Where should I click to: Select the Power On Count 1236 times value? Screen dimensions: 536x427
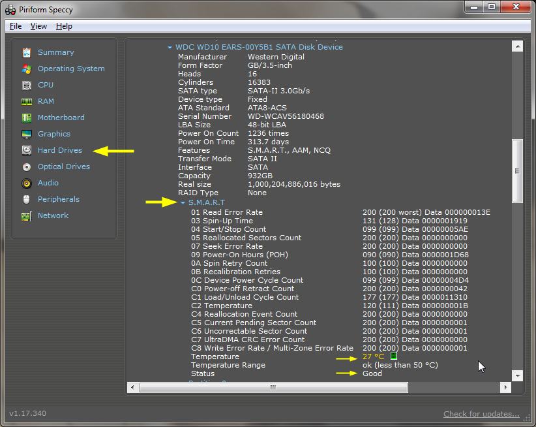click(x=269, y=133)
